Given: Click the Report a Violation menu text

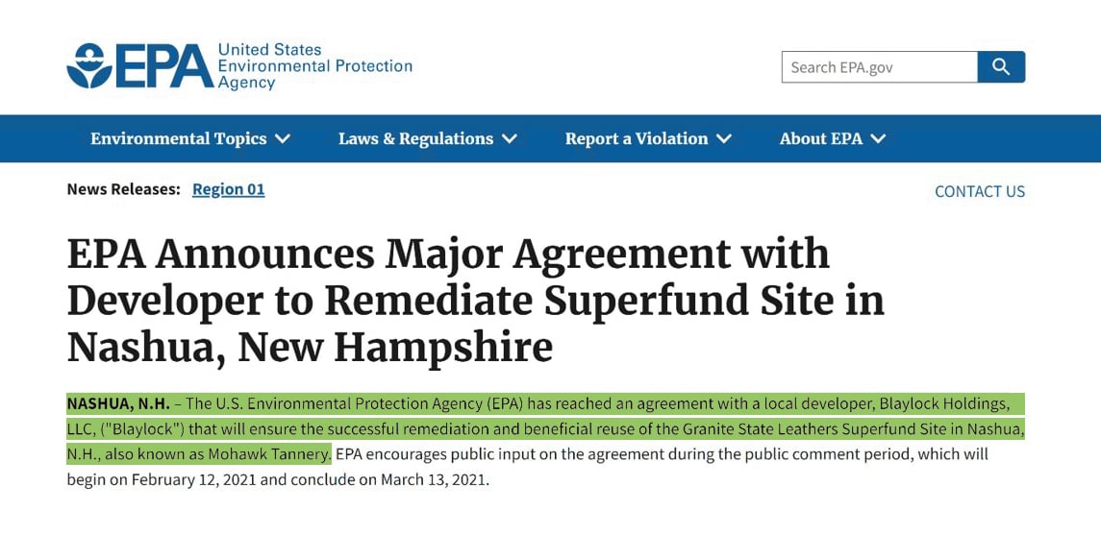Looking at the screenshot, I should click(636, 138).
